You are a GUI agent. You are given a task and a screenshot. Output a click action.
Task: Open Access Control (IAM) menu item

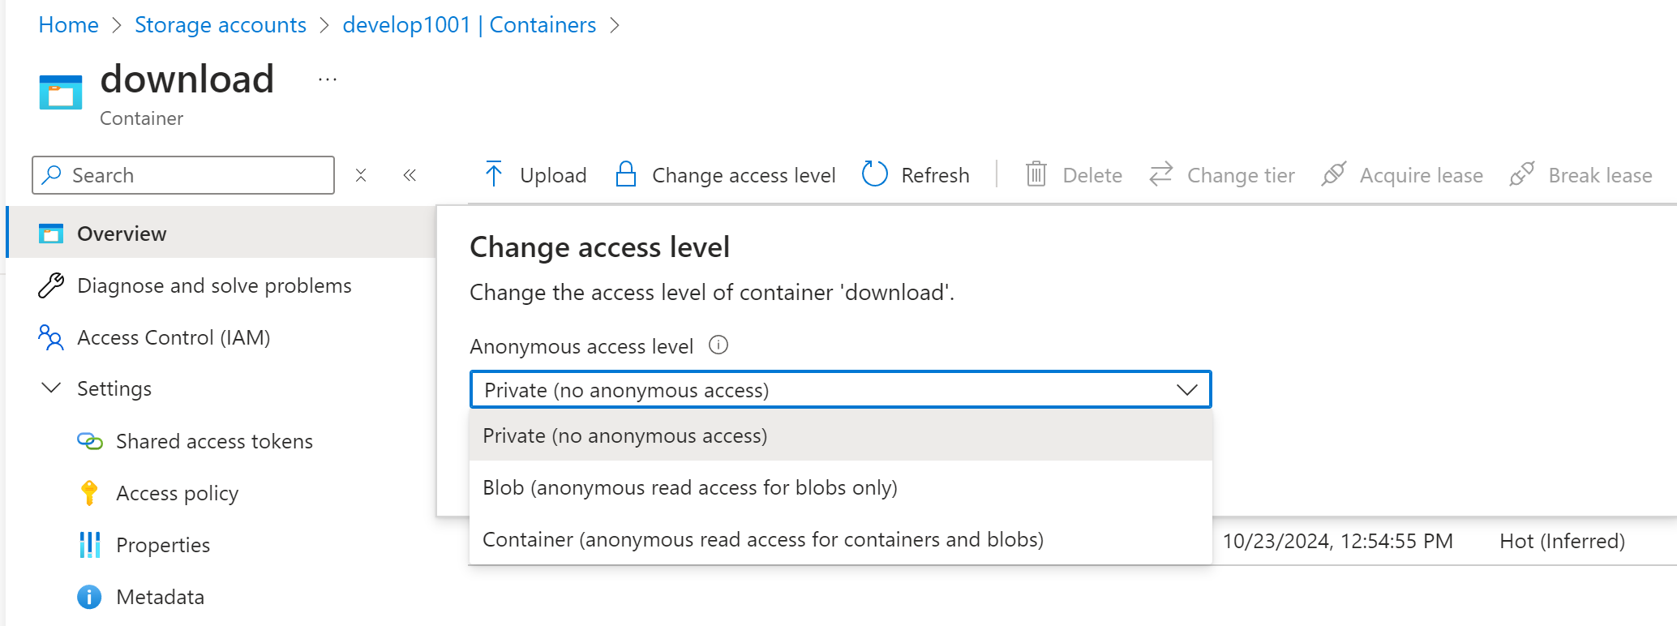174,337
